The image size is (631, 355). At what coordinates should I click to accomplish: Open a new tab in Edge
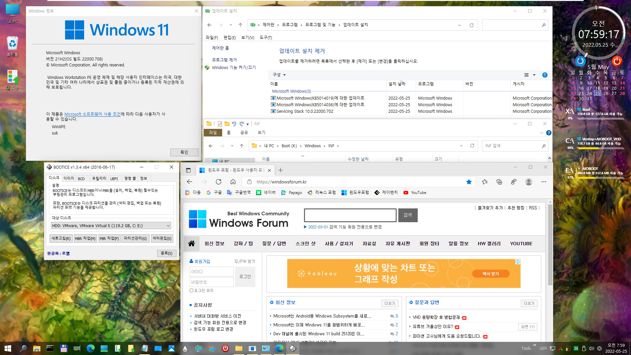(x=280, y=170)
